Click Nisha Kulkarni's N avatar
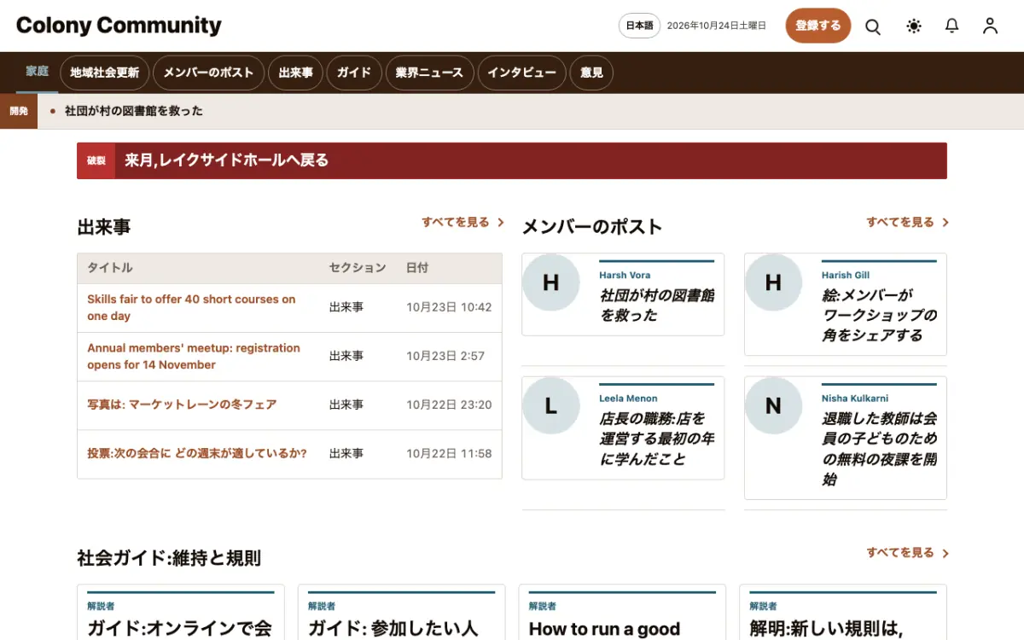 [x=773, y=406]
